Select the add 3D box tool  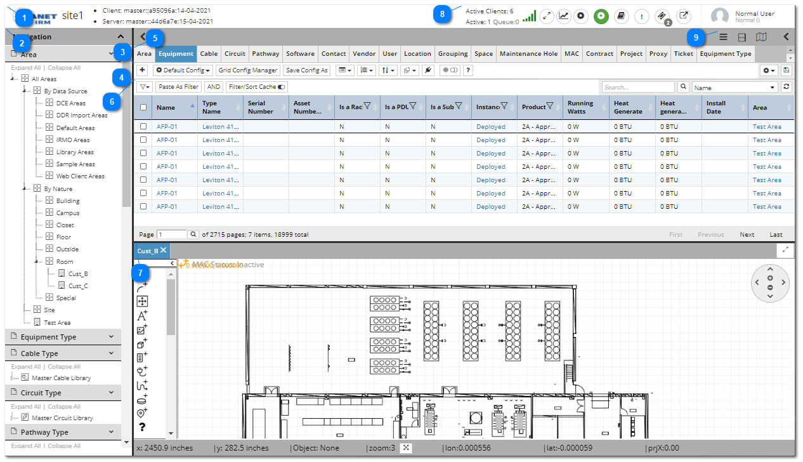pos(142,343)
